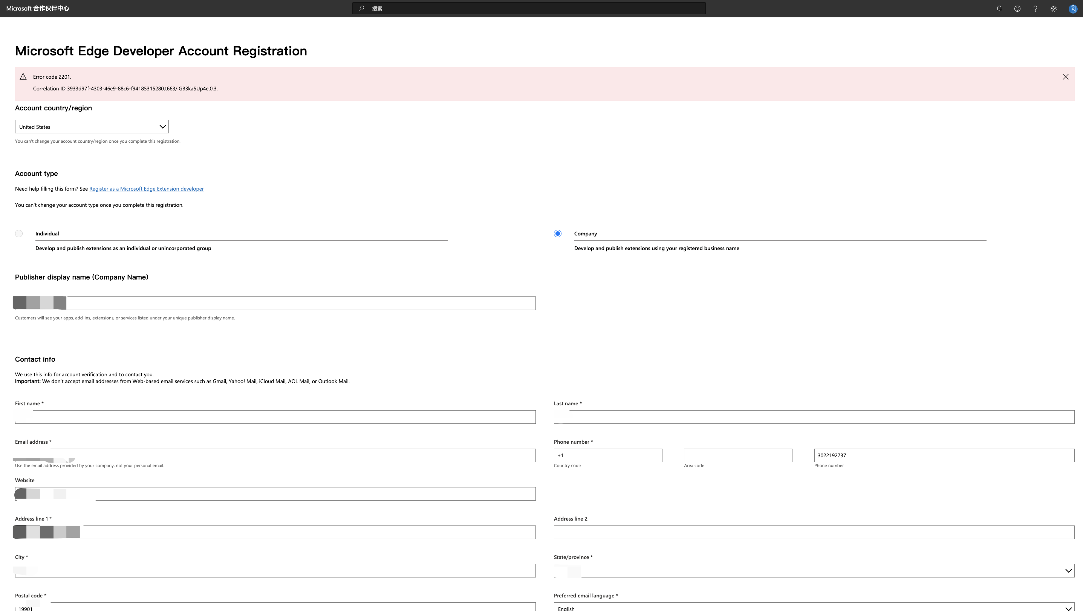
Task: Dismiss the error banner with the X
Action: [x=1065, y=77]
